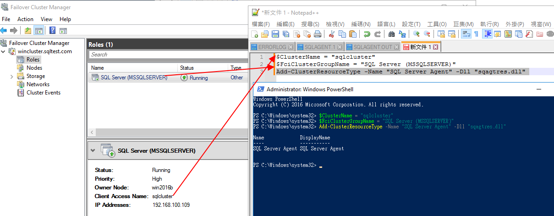
Task: Open Notepad++ 編輯(E) menu
Action: (x=285, y=24)
